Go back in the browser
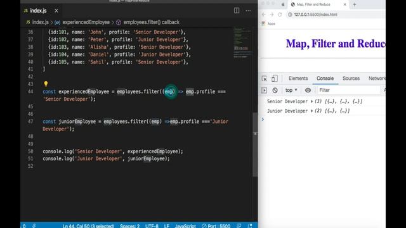 click(264, 15)
